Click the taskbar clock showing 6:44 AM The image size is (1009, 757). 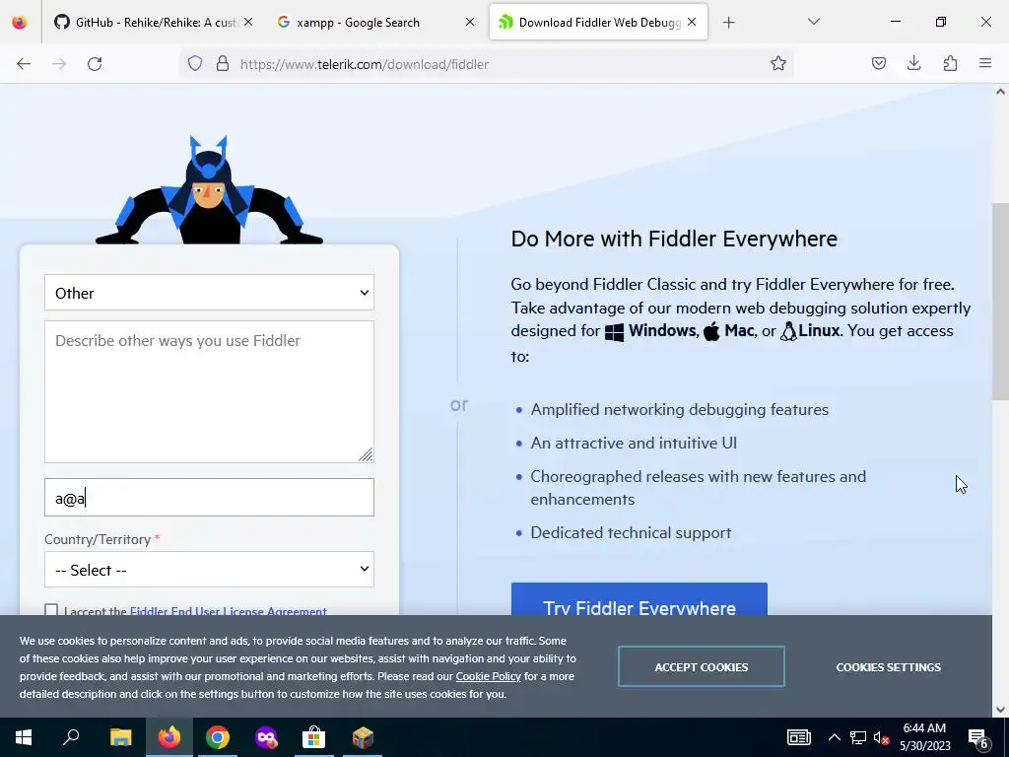(x=924, y=737)
